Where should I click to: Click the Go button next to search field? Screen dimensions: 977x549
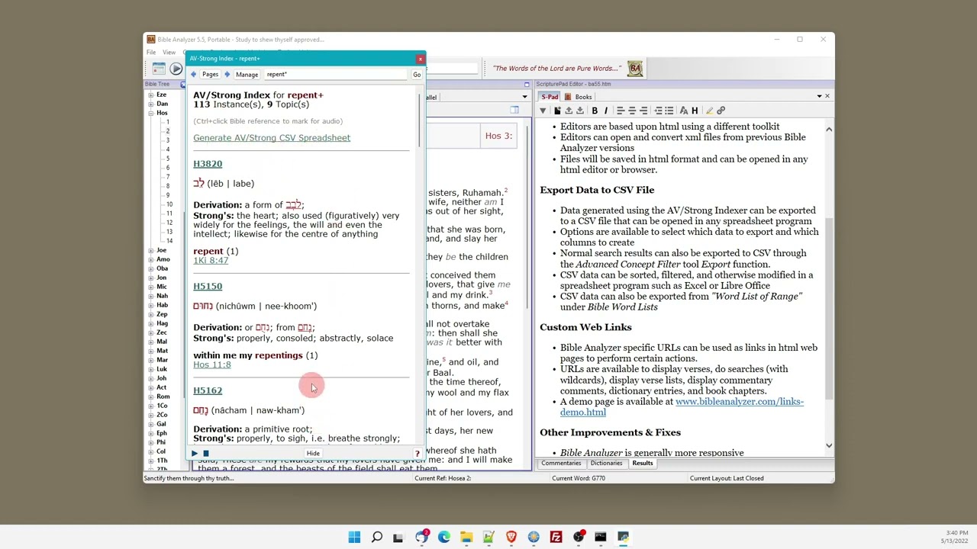(417, 74)
